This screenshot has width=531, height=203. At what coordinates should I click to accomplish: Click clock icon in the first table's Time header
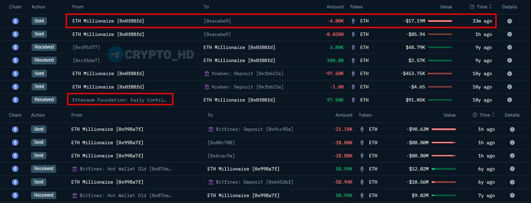coord(472,7)
